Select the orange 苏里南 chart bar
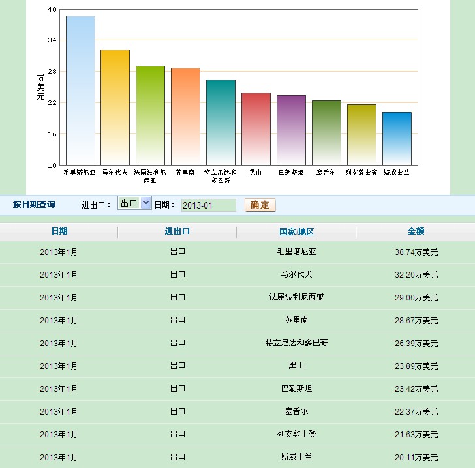 click(185, 116)
